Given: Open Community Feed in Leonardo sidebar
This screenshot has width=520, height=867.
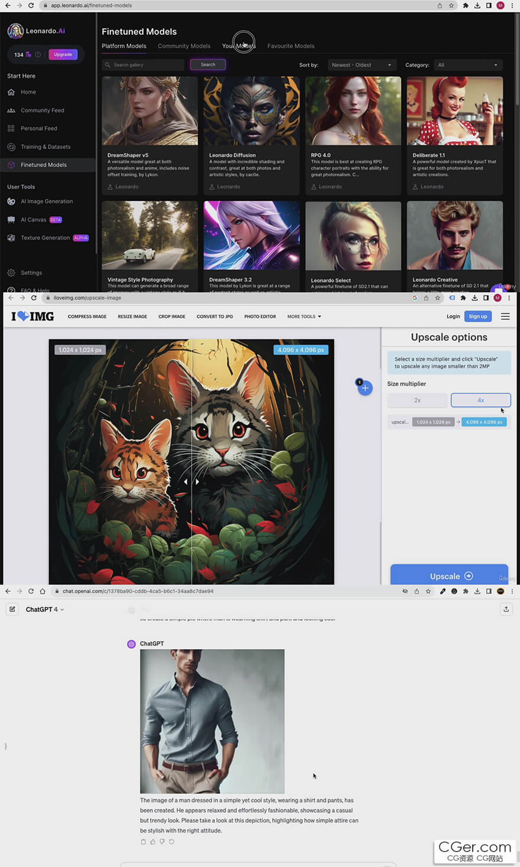Looking at the screenshot, I should (43, 110).
